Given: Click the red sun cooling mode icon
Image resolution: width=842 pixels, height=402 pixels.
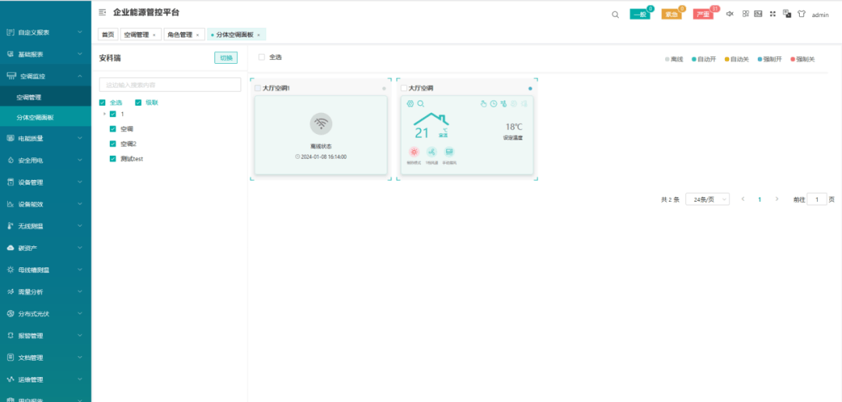Looking at the screenshot, I should pos(413,152).
